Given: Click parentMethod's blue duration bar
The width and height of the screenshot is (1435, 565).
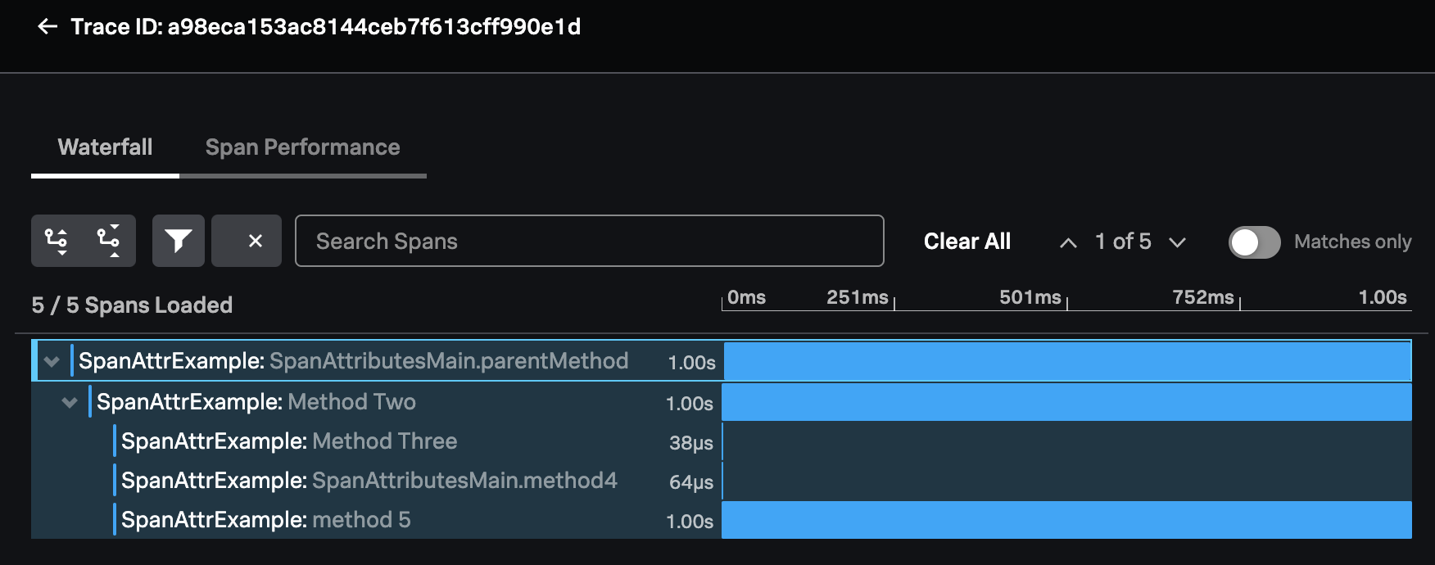Looking at the screenshot, I should click(x=1065, y=360).
